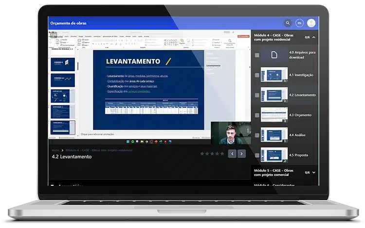Screen dimensions: 365x228
Task: Open the yellow File Explorer taskbar icon
Action: 142,142
